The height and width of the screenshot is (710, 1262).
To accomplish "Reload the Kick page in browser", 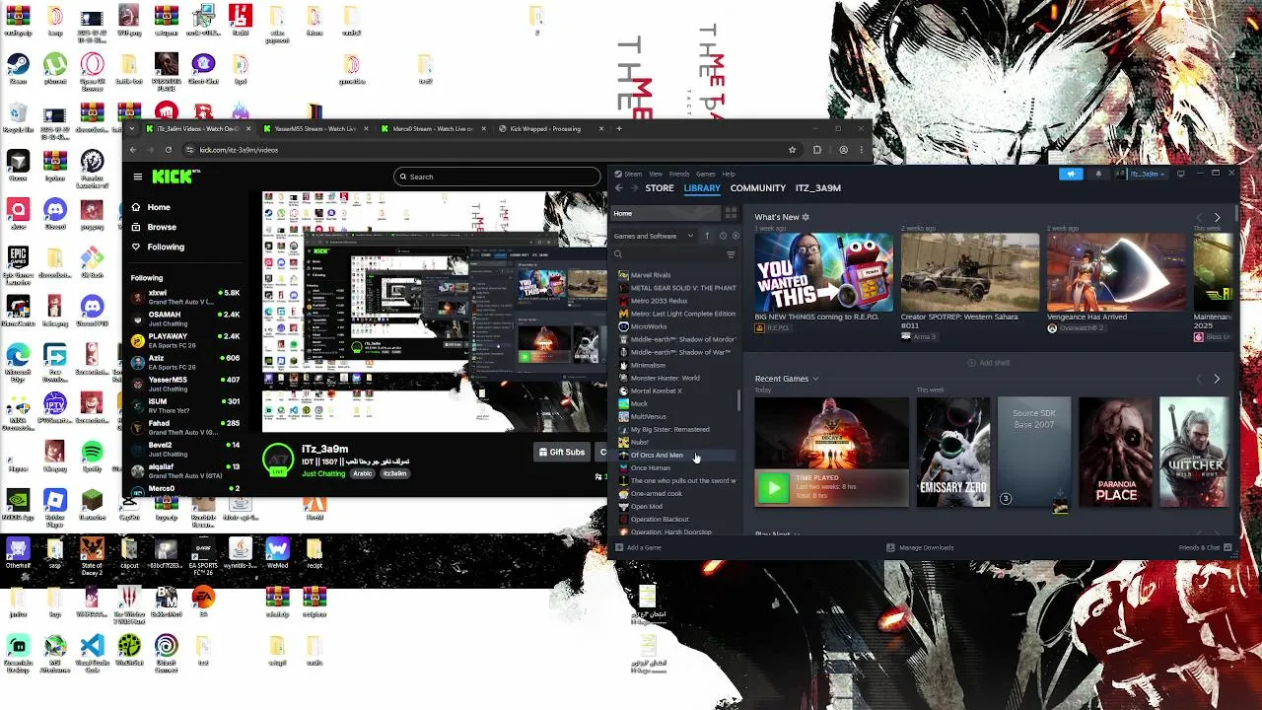I will pos(169,150).
